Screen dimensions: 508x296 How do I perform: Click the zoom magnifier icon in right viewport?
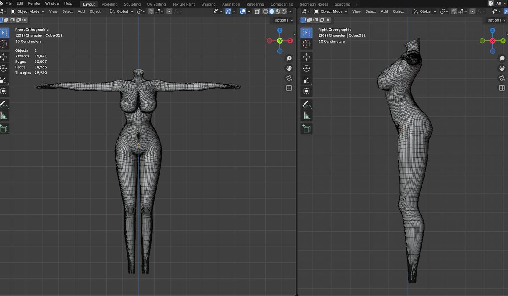[x=502, y=58]
